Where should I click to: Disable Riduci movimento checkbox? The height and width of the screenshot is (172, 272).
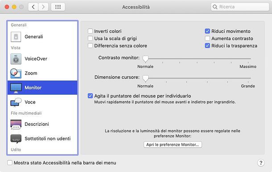207,31
